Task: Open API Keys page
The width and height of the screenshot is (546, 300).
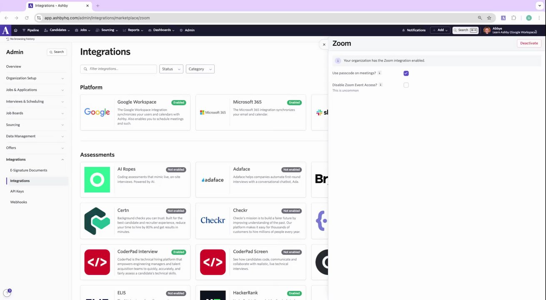Action: point(17,191)
